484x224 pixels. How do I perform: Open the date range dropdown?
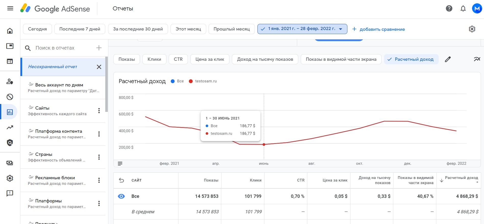[x=302, y=29]
